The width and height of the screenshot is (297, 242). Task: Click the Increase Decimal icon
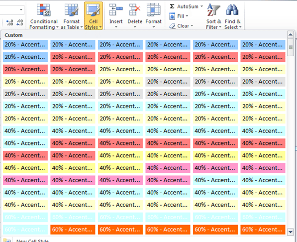[9, 22]
